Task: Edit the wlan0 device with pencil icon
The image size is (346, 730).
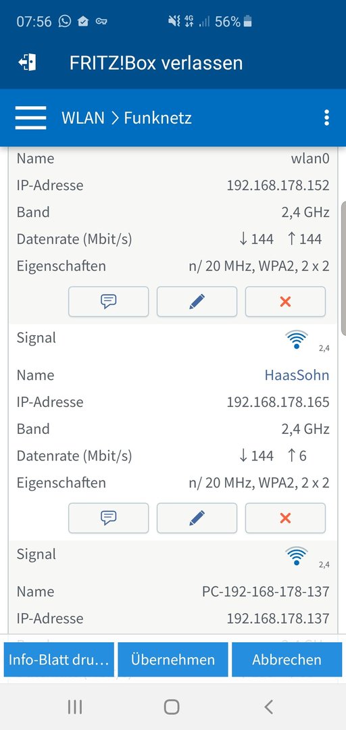Action: [197, 301]
